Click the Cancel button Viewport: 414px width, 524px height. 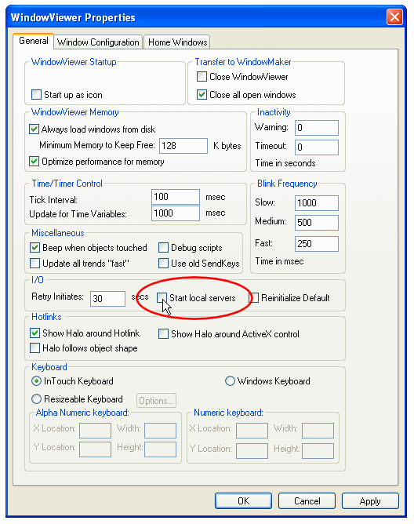point(307,501)
